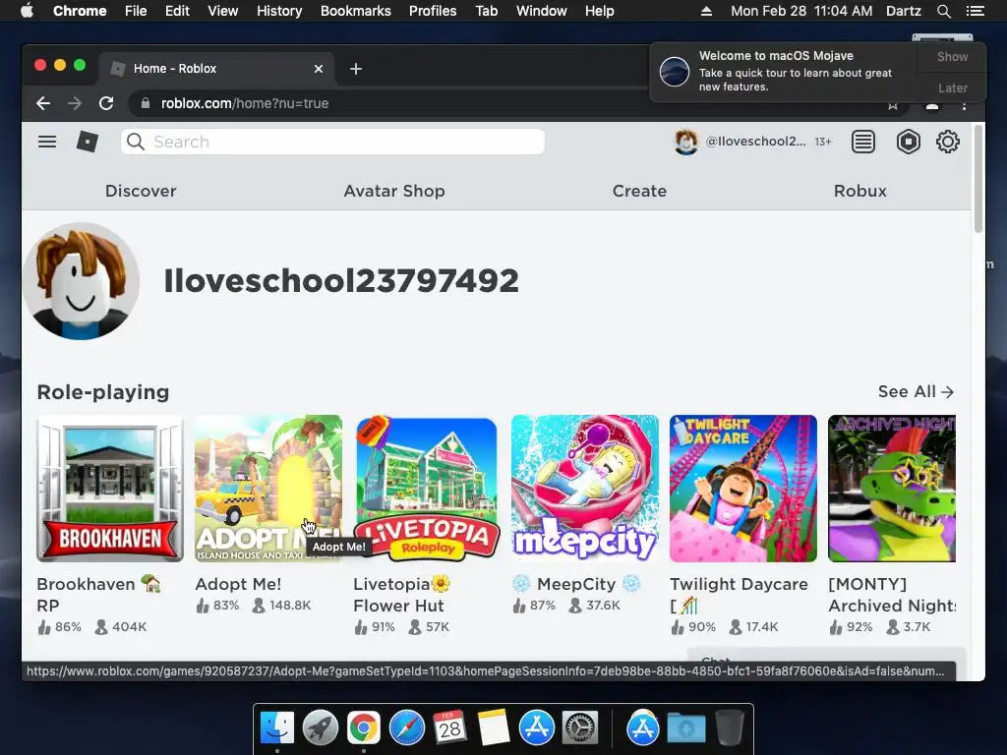The width and height of the screenshot is (1007, 755).
Task: Click Later on the Mojave notification
Action: tap(952, 87)
